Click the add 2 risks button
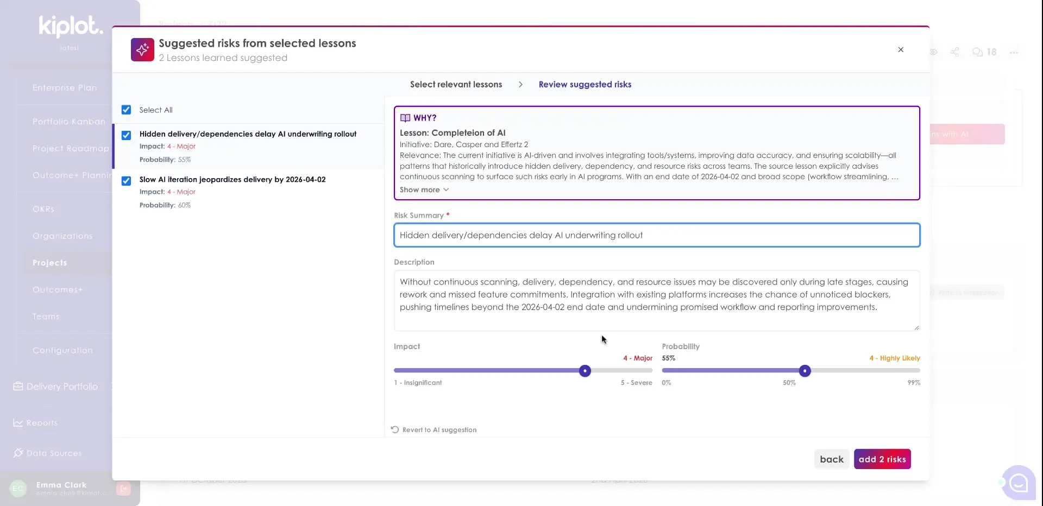 coord(882,459)
